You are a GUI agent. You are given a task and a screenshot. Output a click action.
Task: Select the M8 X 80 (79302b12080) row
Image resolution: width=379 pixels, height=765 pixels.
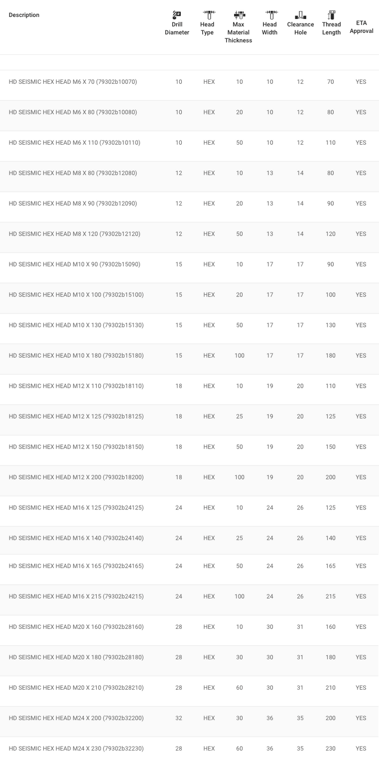pos(189,173)
